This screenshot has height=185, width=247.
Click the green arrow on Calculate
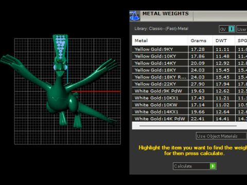213,166
